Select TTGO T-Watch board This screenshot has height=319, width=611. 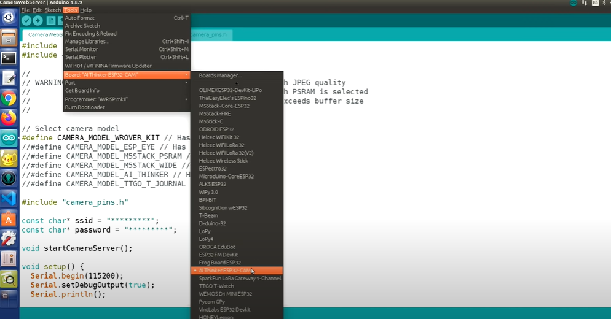click(237, 286)
